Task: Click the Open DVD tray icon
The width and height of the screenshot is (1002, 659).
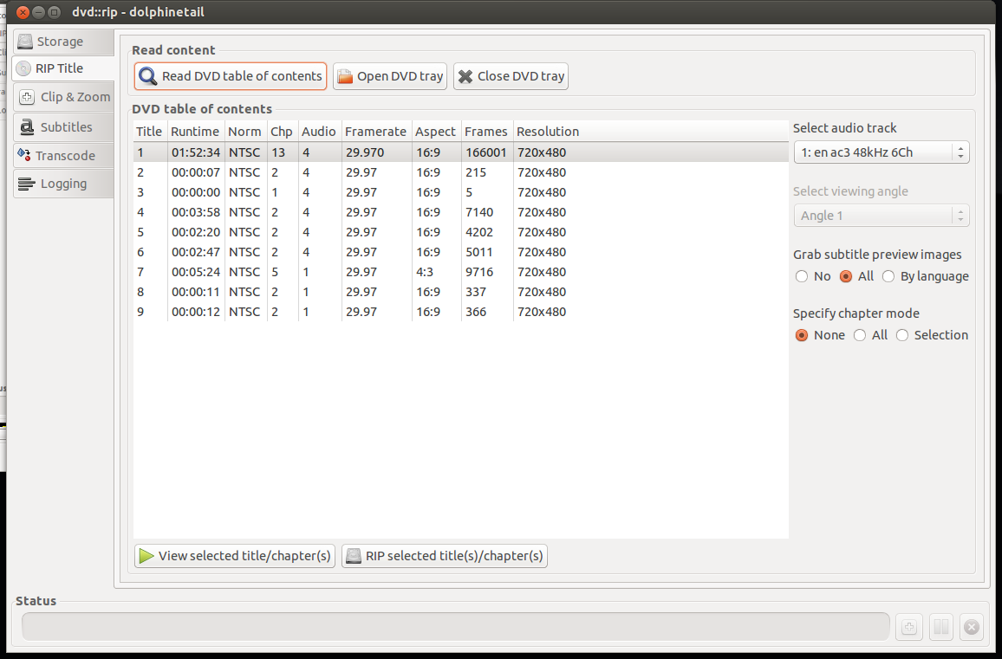Action: pos(345,76)
